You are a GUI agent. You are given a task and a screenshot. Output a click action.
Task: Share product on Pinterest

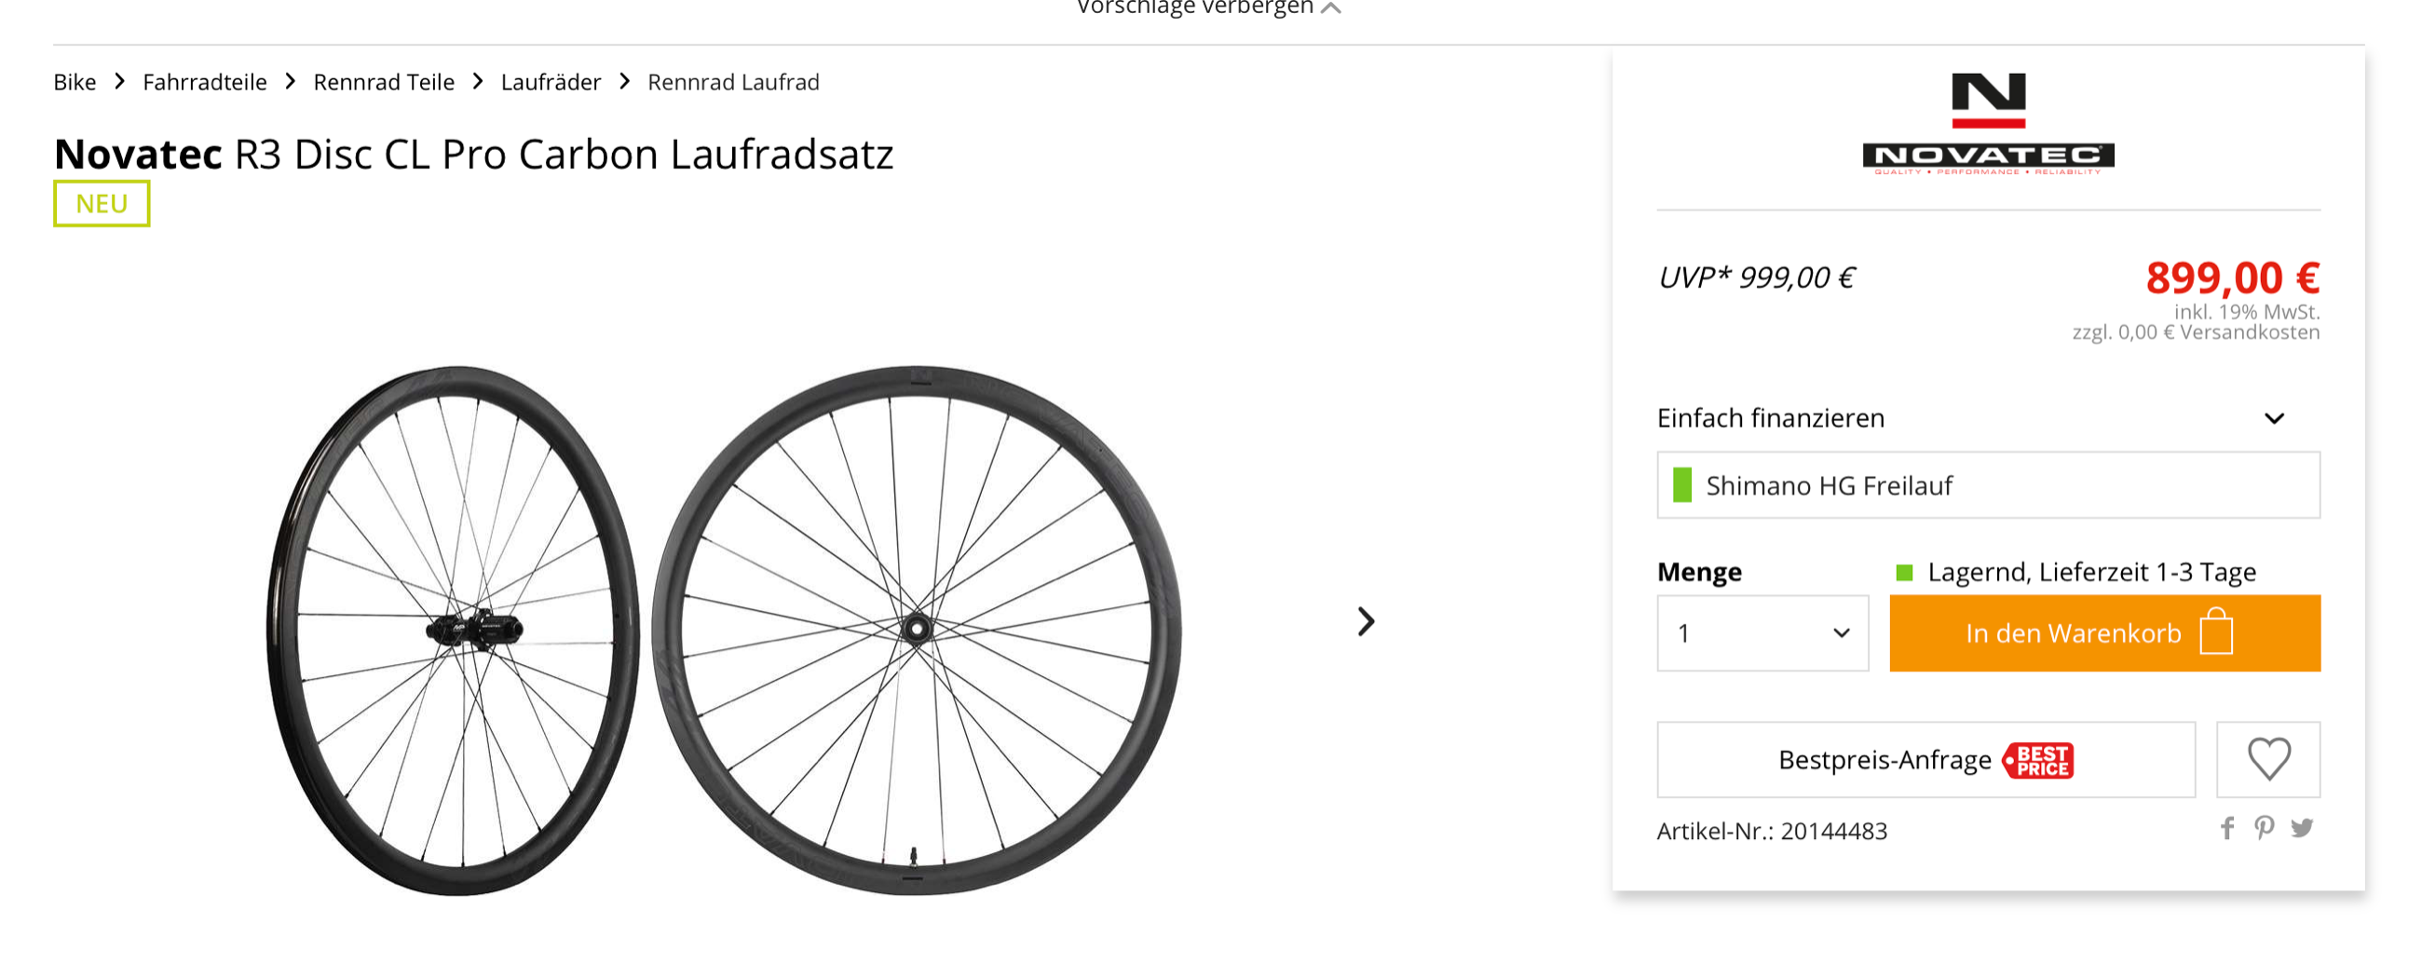[2264, 828]
